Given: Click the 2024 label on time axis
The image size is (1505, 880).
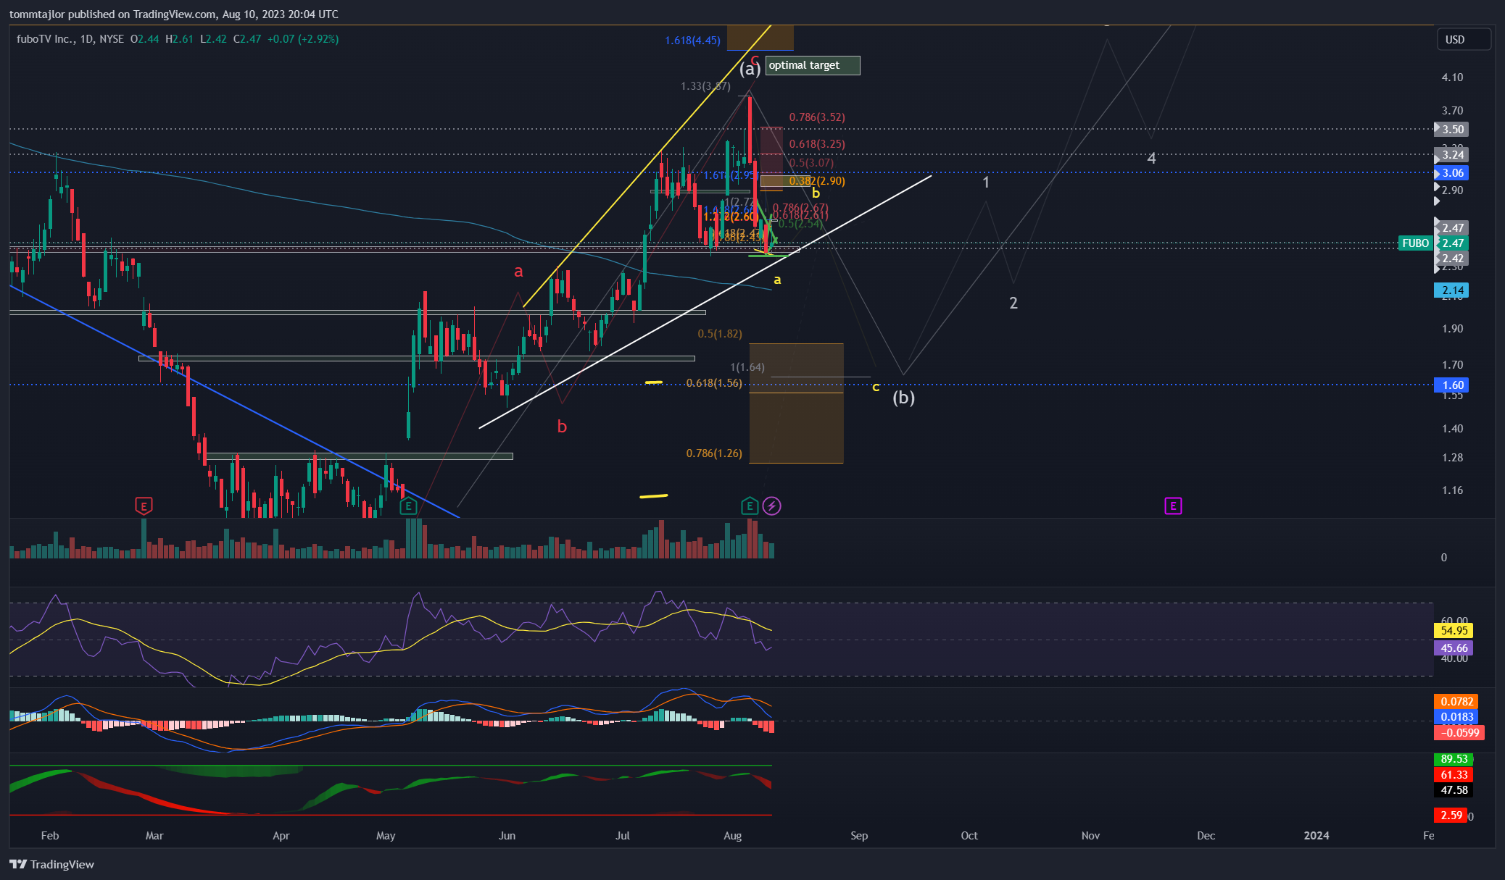Looking at the screenshot, I should (1317, 836).
